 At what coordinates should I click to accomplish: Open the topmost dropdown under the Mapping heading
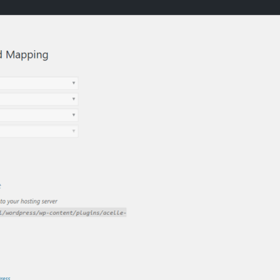(x=39, y=83)
